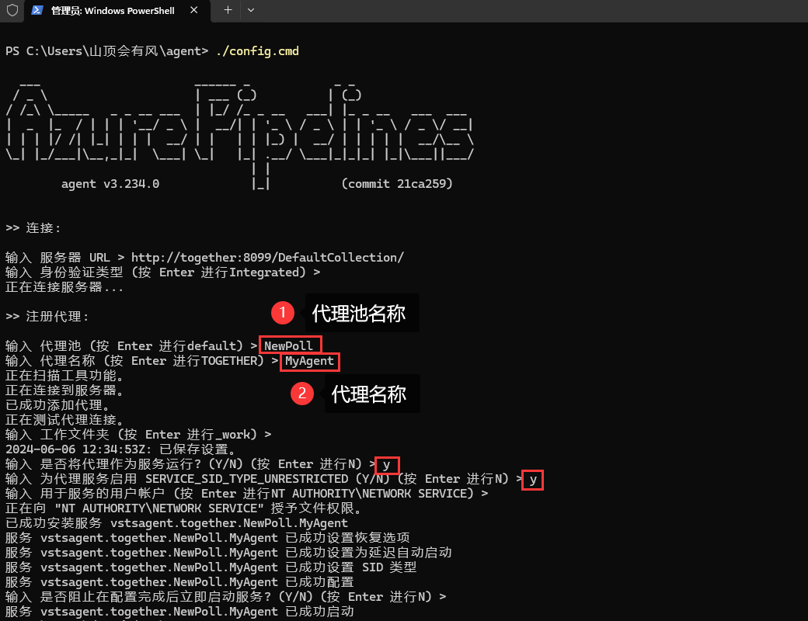Click the 正在测试代理连接 line
The height and width of the screenshot is (621, 808).
(x=64, y=420)
